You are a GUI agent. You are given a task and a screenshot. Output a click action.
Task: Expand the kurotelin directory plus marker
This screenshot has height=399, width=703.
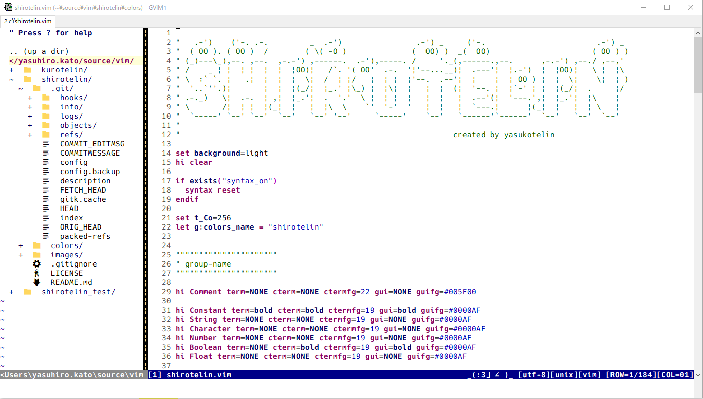11,70
